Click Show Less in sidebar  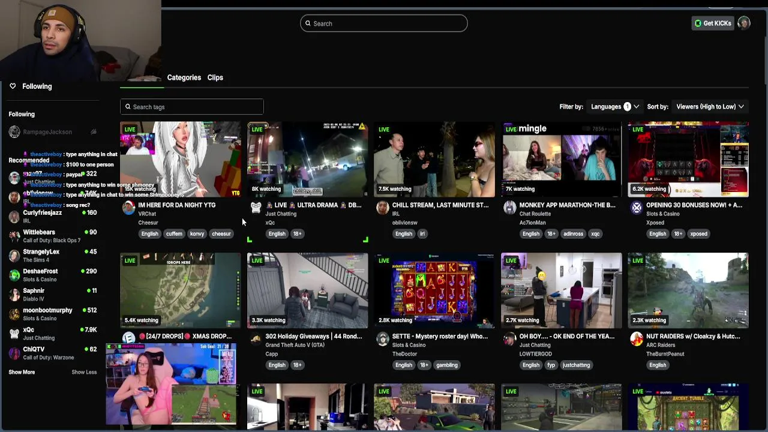(84, 372)
